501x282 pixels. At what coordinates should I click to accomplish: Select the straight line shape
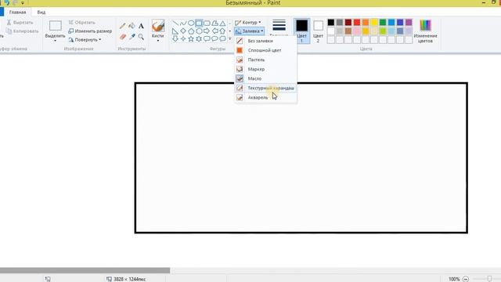click(x=175, y=23)
